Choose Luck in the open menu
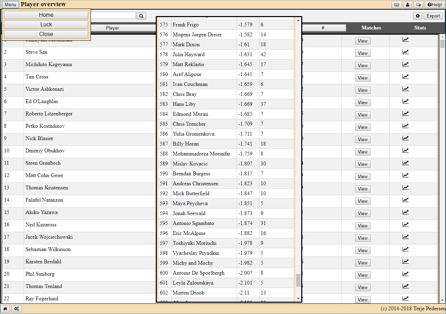Image resolution: width=446 pixels, height=314 pixels. pos(46,25)
